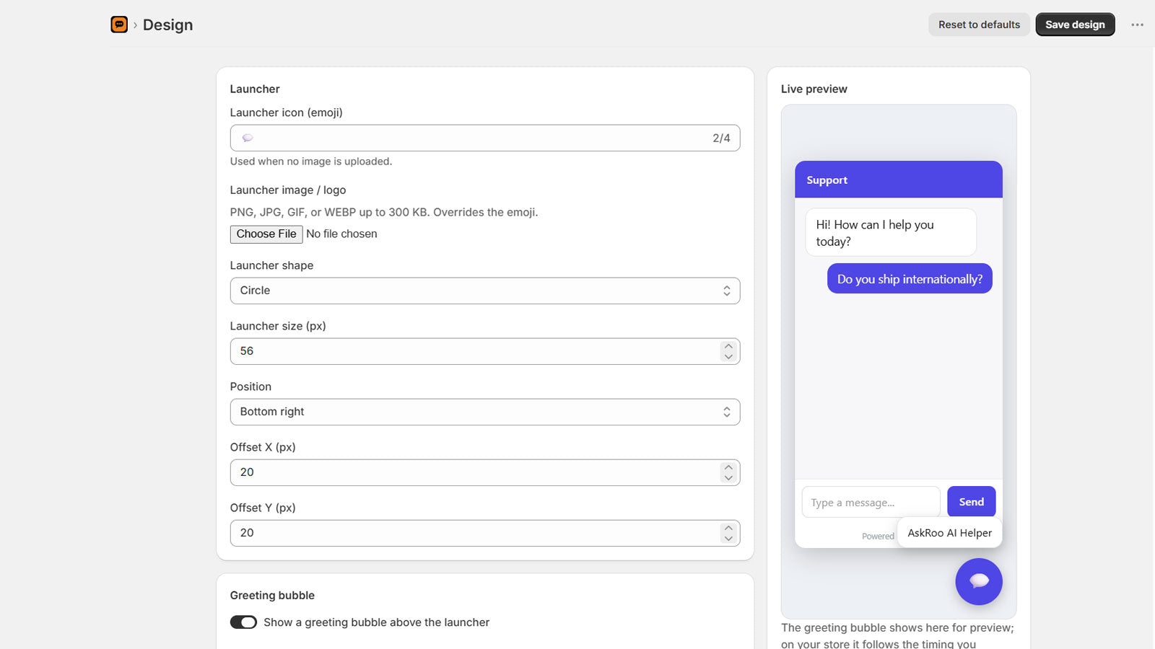Click the Design breadcrumb title

point(167,25)
